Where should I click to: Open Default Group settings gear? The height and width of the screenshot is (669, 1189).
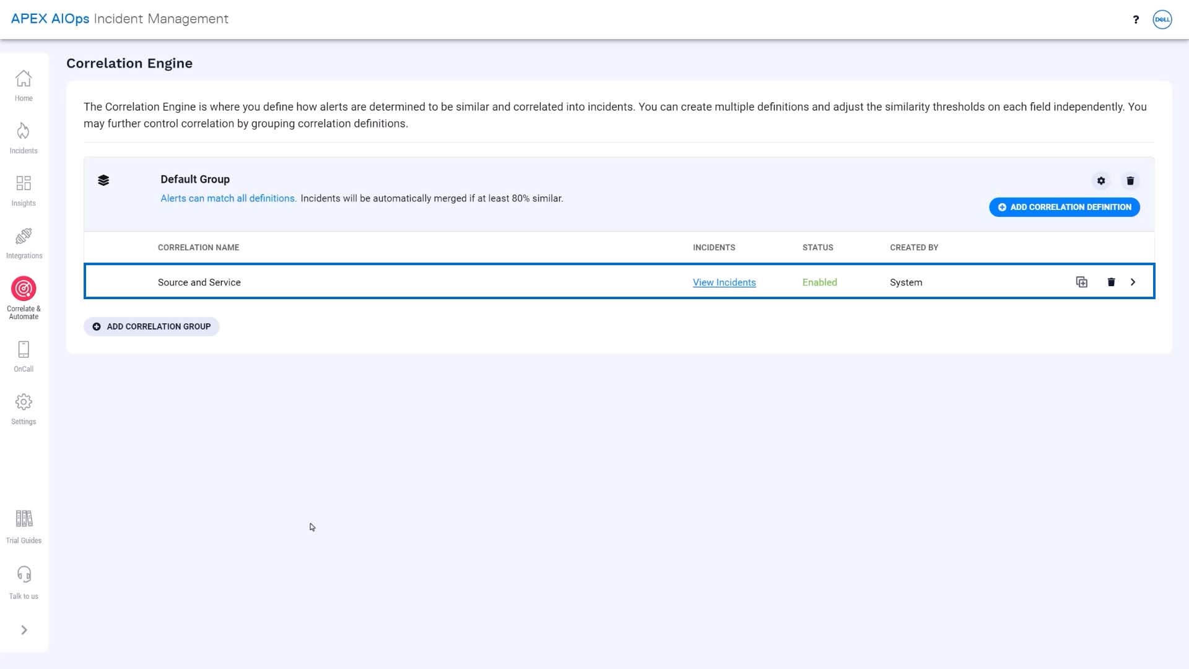[x=1101, y=181]
